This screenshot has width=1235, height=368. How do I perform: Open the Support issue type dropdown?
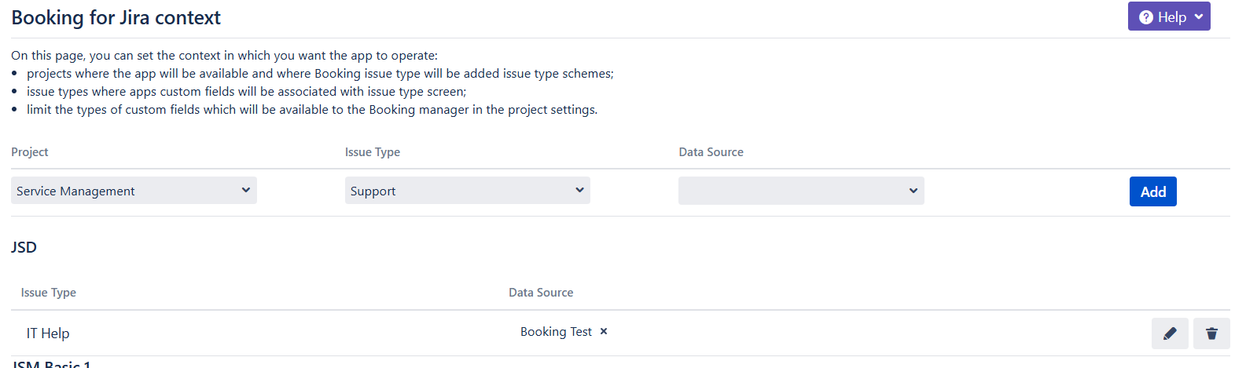tap(467, 191)
